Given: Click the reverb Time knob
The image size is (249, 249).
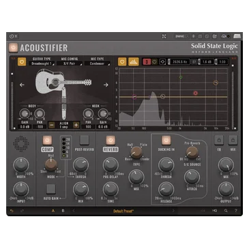Looking at the screenshot, I should [x=111, y=189].
